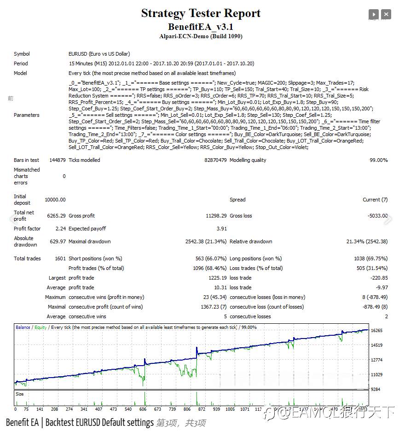Select the ticks modelled value 82870479
The width and height of the screenshot is (399, 436).
[x=215, y=160]
